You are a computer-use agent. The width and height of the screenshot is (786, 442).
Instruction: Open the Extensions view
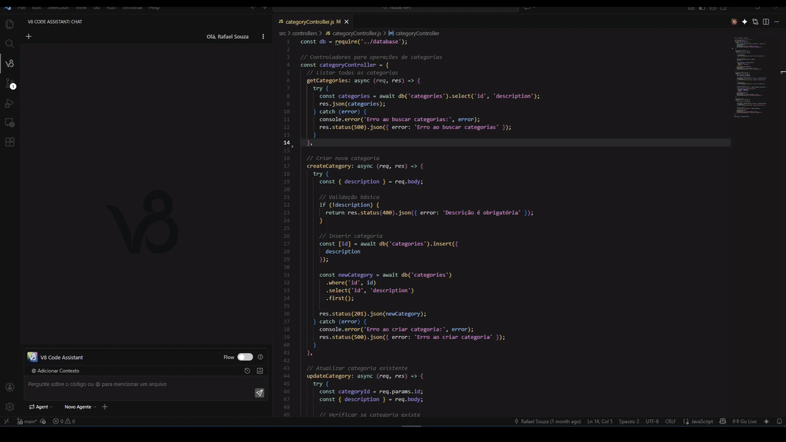click(9, 142)
